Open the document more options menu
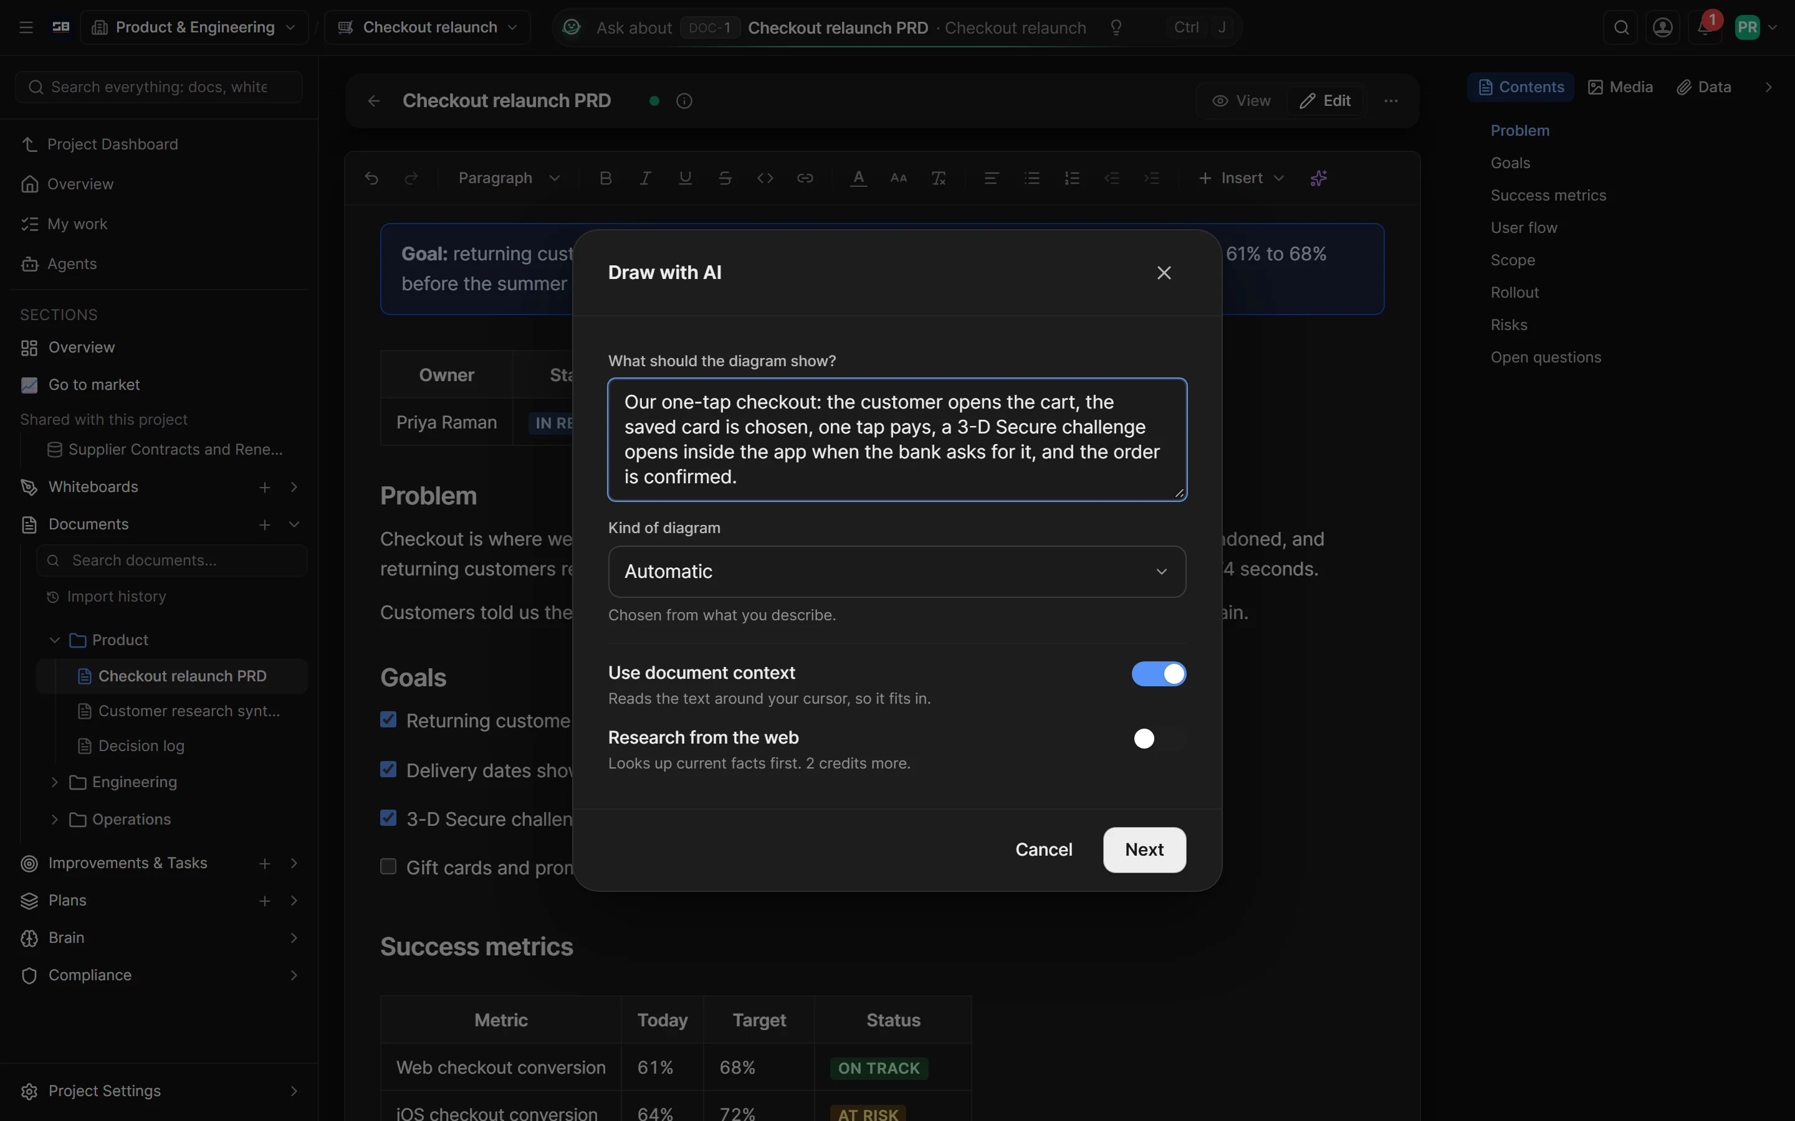1795x1121 pixels. point(1391,101)
